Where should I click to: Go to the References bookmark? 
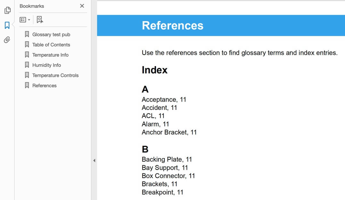tap(44, 85)
